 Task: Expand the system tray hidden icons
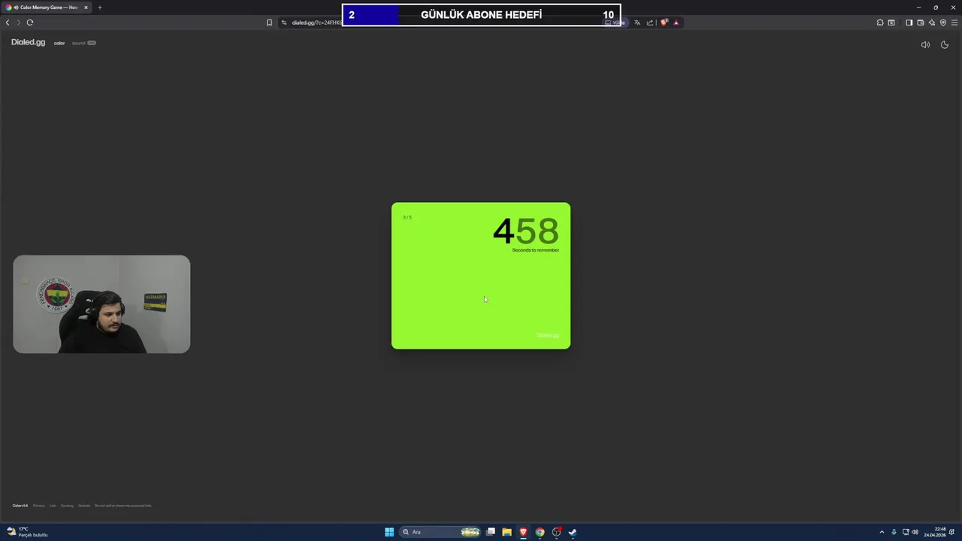click(x=882, y=532)
